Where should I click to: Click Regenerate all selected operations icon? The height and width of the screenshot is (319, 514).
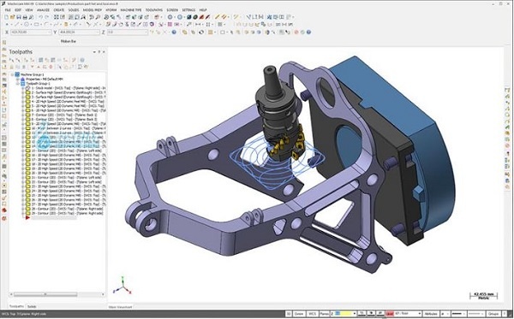pos(26,60)
